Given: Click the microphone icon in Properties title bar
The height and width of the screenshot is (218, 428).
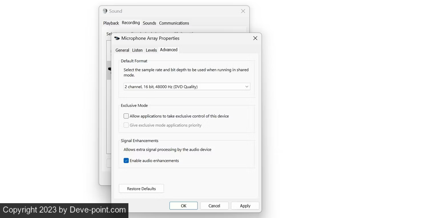Looking at the screenshot, I should tap(117, 38).
